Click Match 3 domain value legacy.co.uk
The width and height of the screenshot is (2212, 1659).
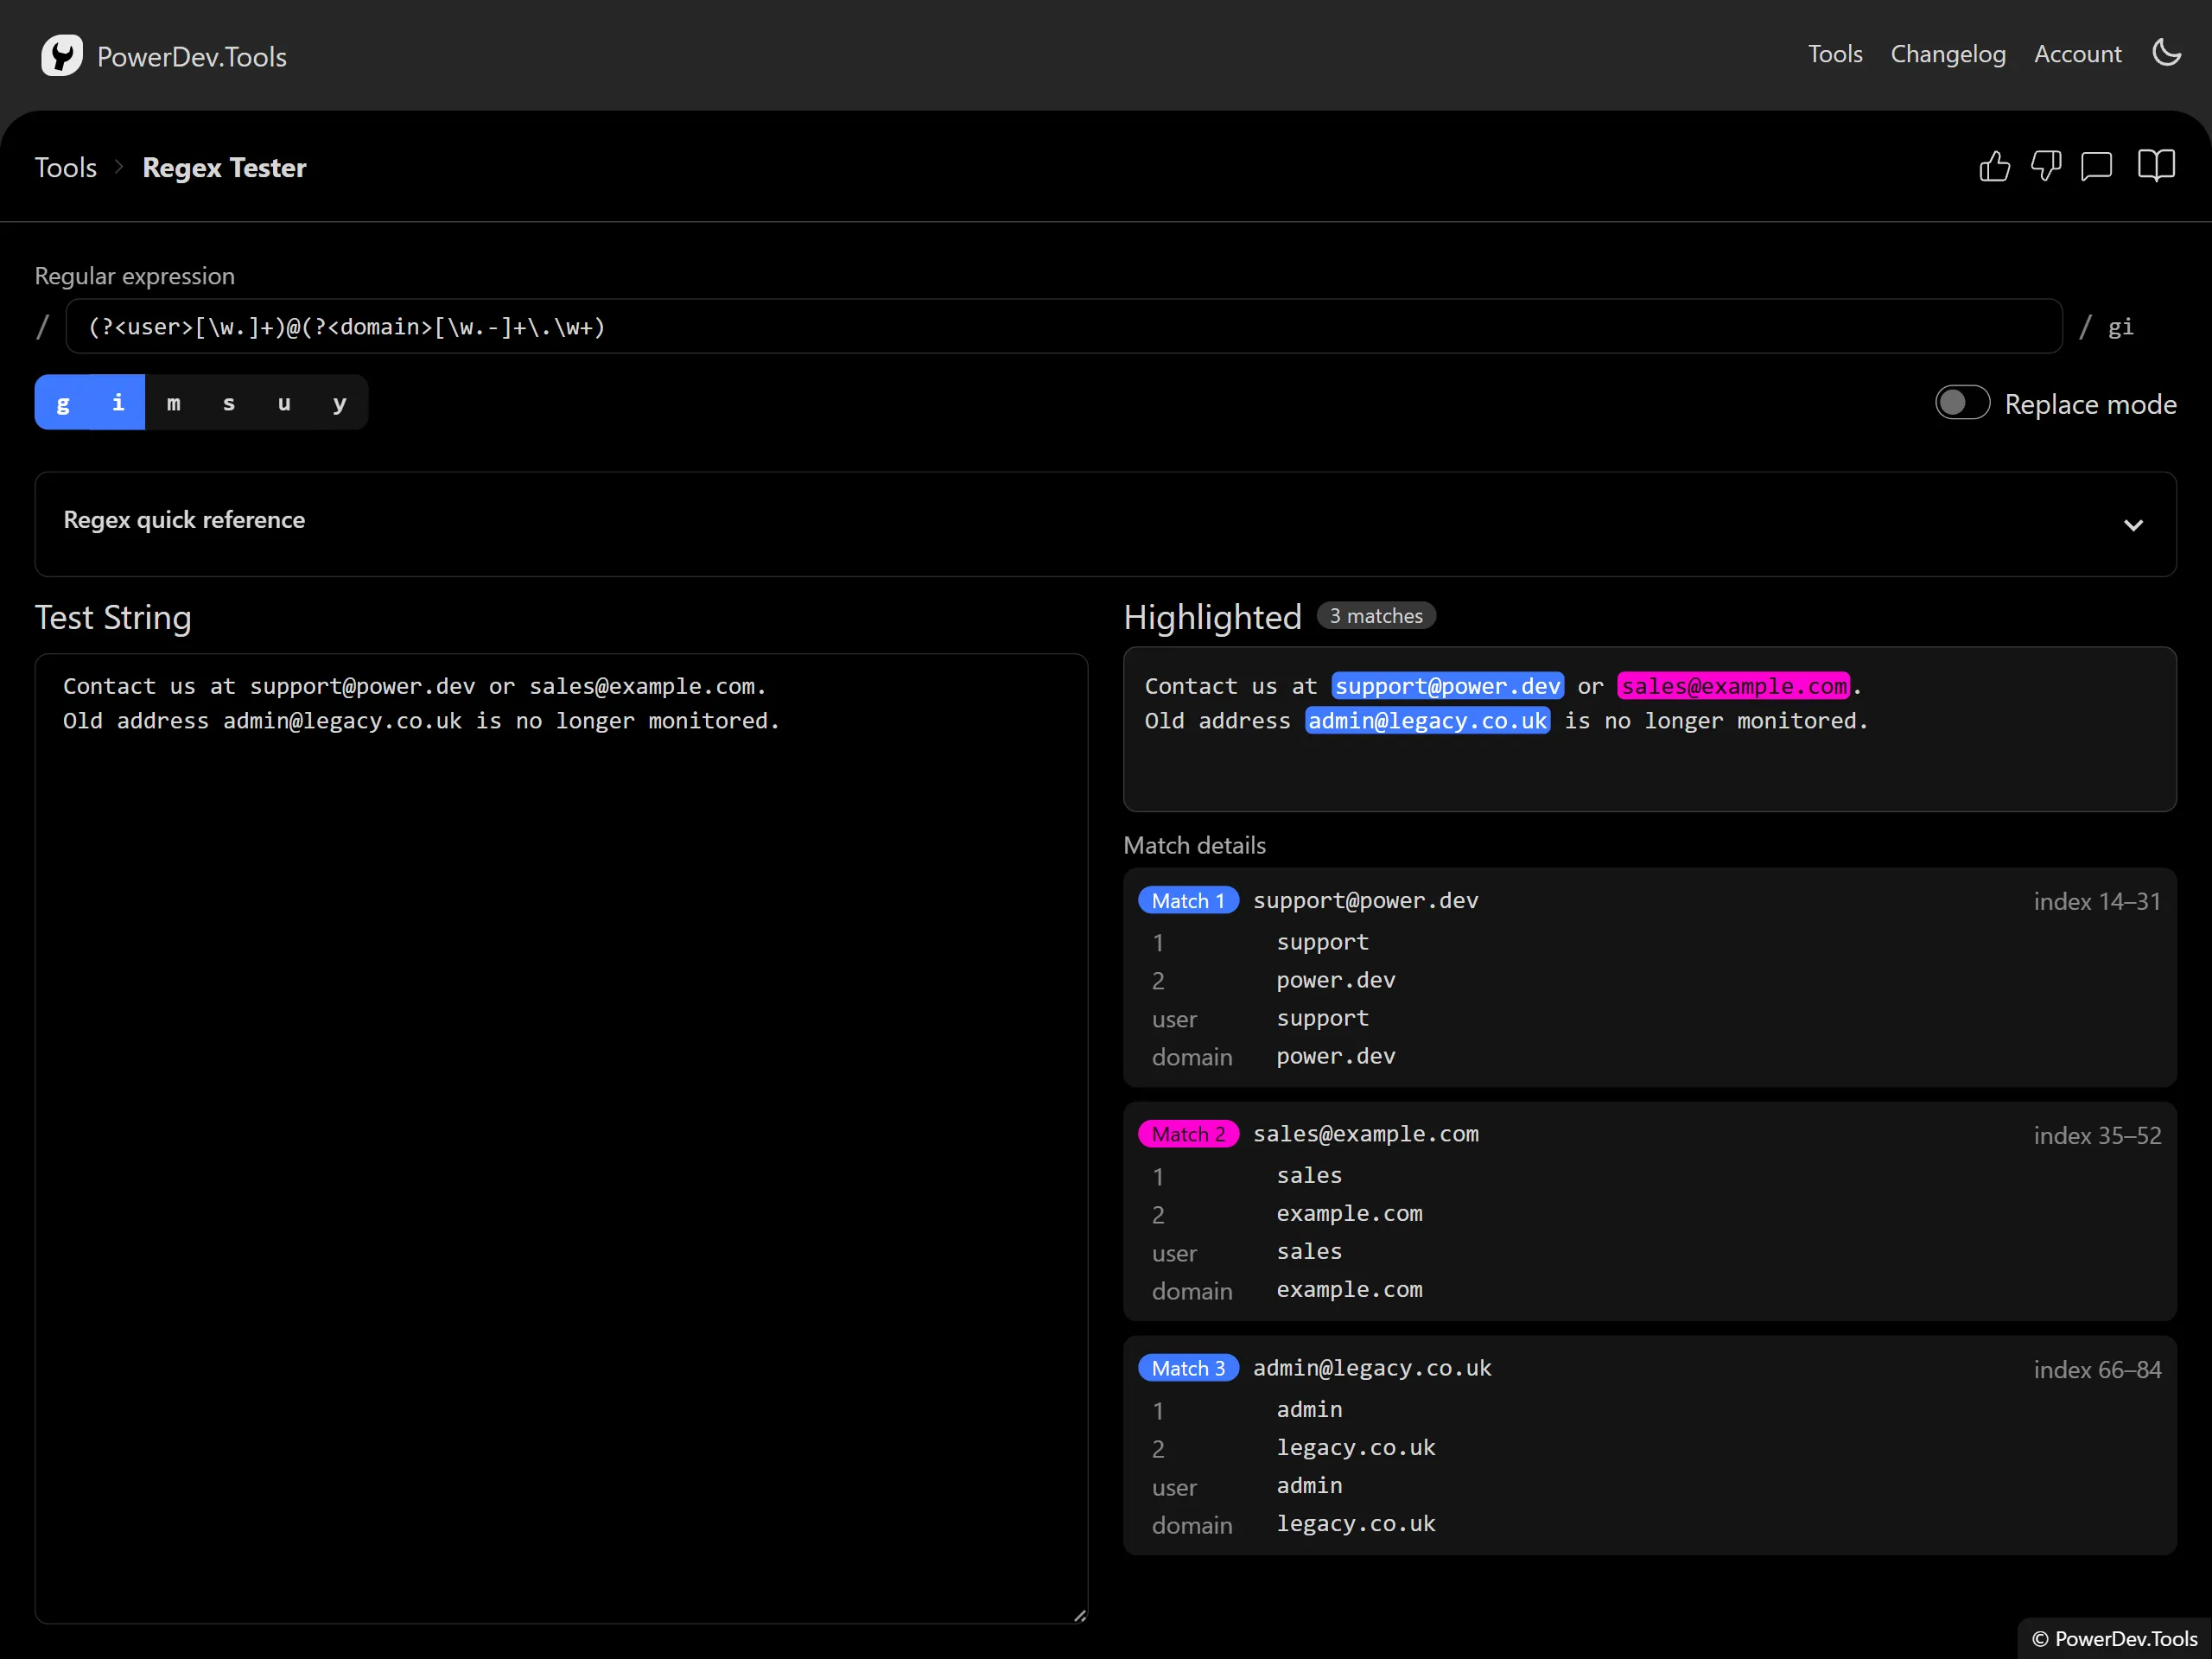pos(1355,1524)
